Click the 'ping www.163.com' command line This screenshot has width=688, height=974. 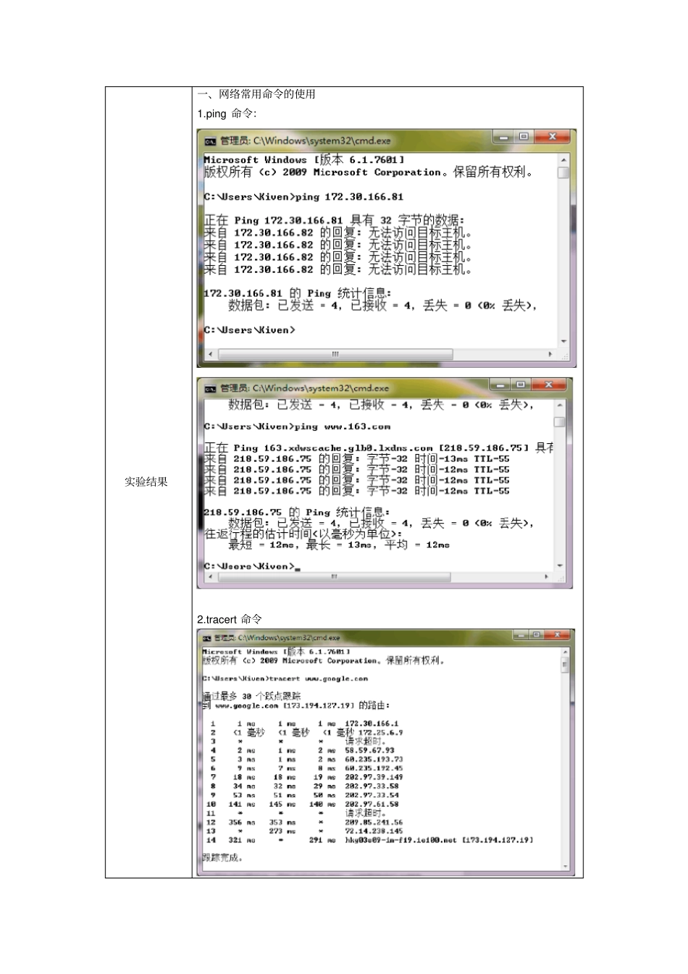click(x=297, y=427)
